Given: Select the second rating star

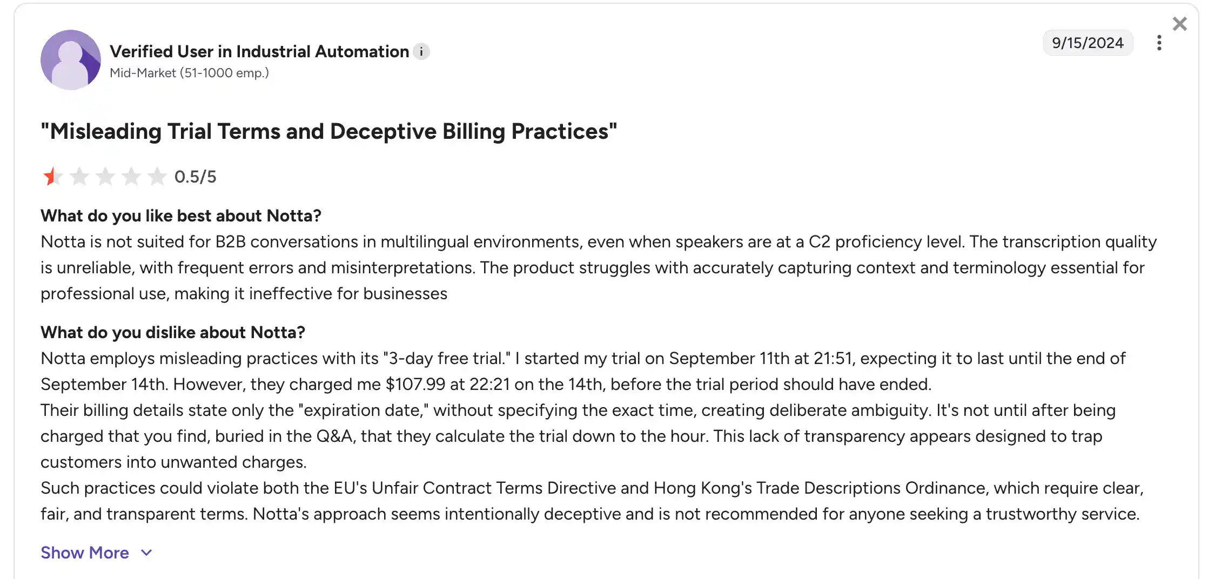Looking at the screenshot, I should pos(79,176).
